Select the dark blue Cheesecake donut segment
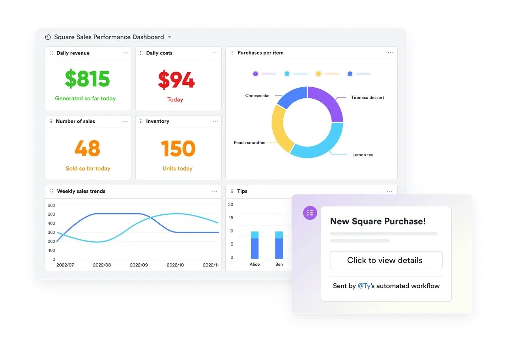This screenshot has height=353, width=505. pyautogui.click(x=295, y=96)
